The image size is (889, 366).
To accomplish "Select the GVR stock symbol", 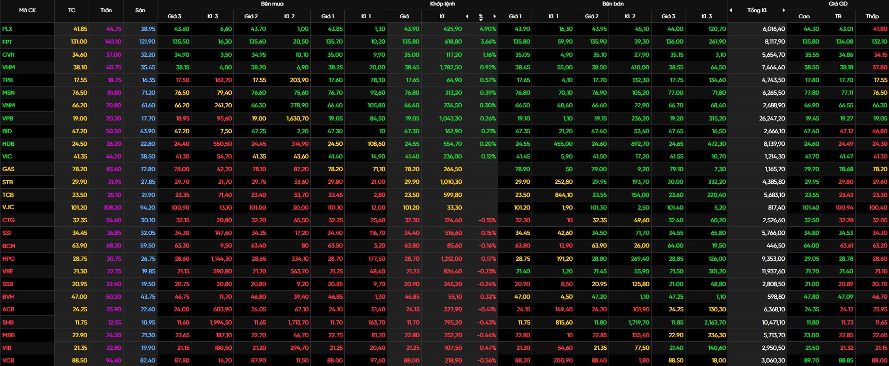I will point(8,54).
